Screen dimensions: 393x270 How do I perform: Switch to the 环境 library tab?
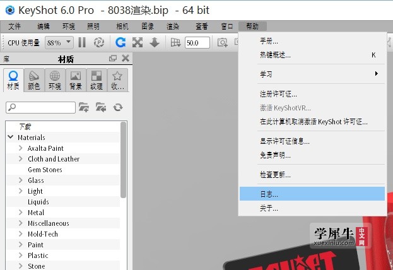(x=55, y=80)
